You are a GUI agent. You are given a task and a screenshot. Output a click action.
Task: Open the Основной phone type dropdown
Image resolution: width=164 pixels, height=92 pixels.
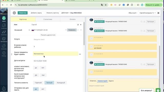point(22,30)
